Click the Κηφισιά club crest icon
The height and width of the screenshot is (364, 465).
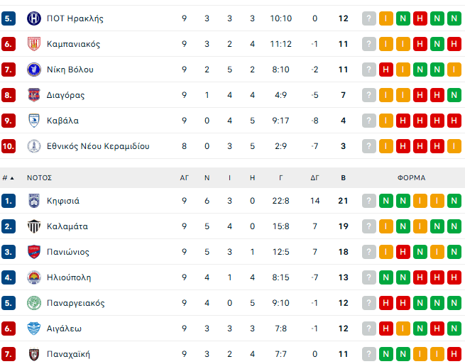33,201
